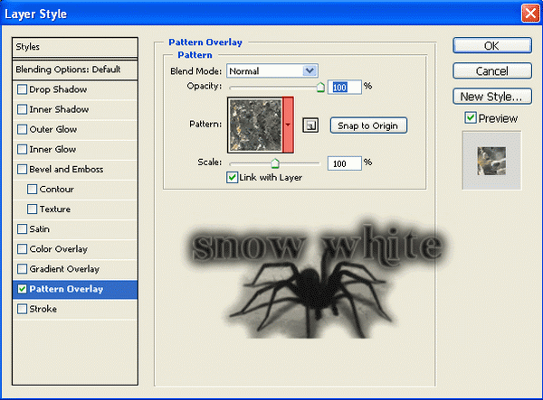Click the create new preset icon
The height and width of the screenshot is (400, 543).
[310, 126]
